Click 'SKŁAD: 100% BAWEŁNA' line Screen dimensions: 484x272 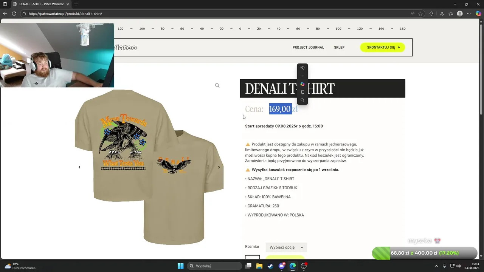[x=268, y=197]
